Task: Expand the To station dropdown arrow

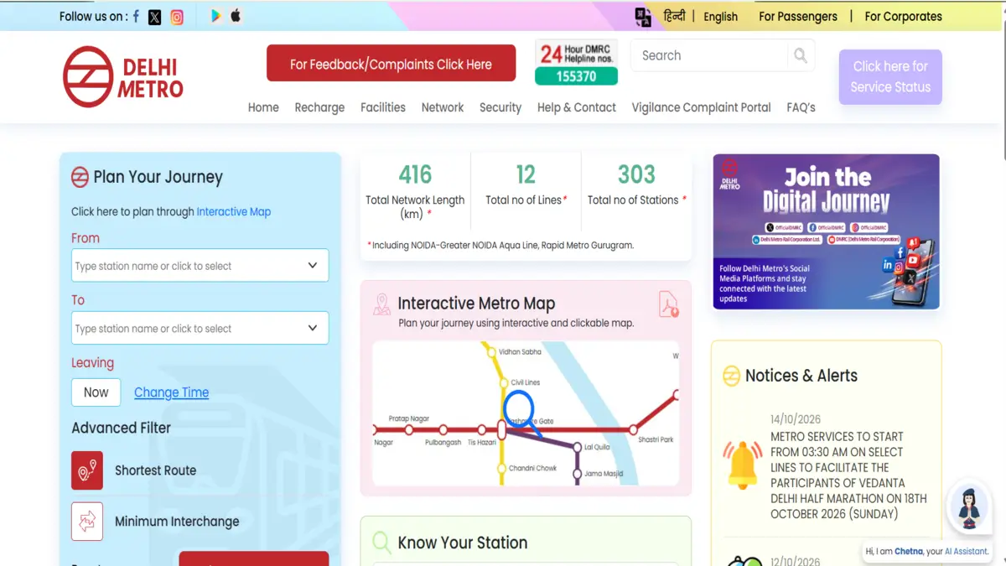Action: (x=313, y=329)
